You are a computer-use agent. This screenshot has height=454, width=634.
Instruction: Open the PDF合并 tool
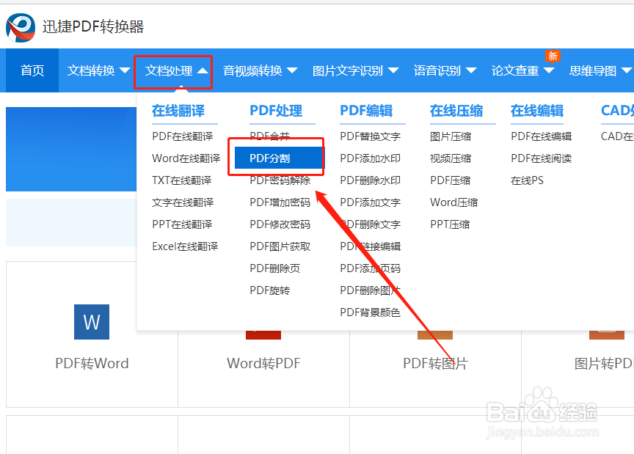272,136
